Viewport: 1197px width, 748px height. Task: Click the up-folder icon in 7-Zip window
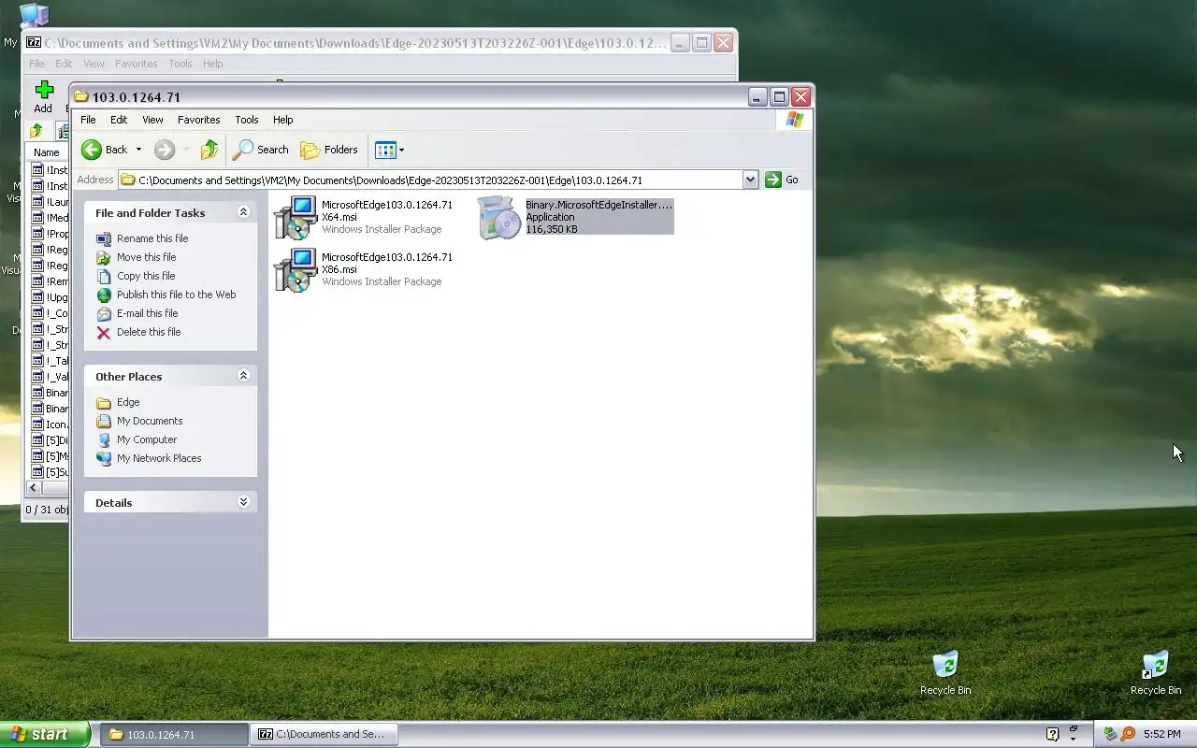tap(36, 132)
